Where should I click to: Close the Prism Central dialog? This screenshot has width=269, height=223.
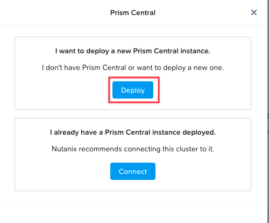click(254, 12)
